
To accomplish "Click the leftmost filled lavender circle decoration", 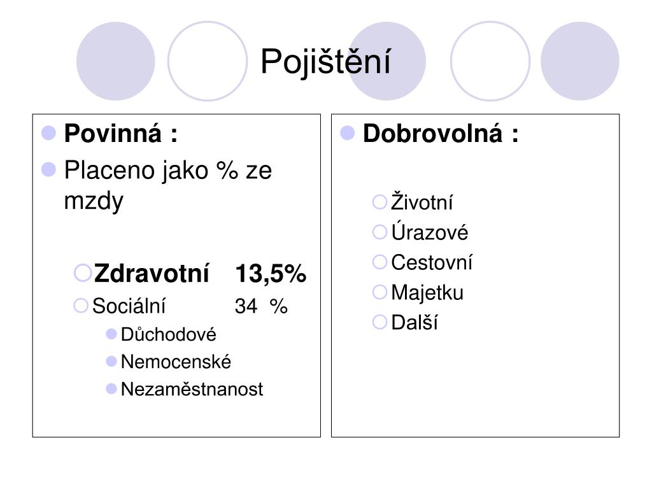I will tap(116, 61).
